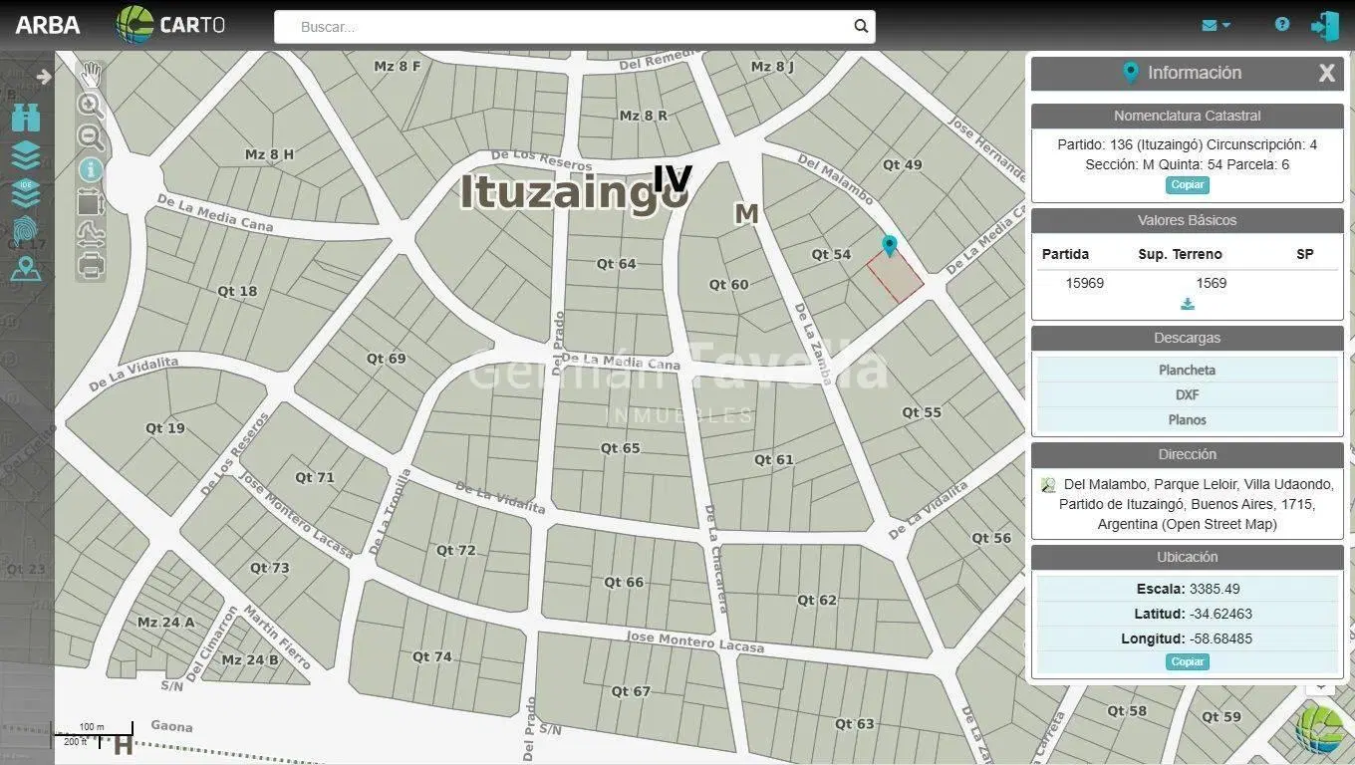
Task: Click the Qt 55 block label
Action: 922,412
